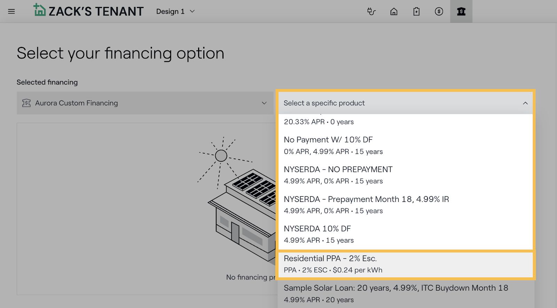The image size is (557, 308).
Task: Choose NYSERDA Prepayment Month 18 option
Action: [366, 204]
